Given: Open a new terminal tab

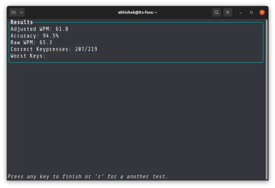Looking at the screenshot, I should click(x=13, y=12).
